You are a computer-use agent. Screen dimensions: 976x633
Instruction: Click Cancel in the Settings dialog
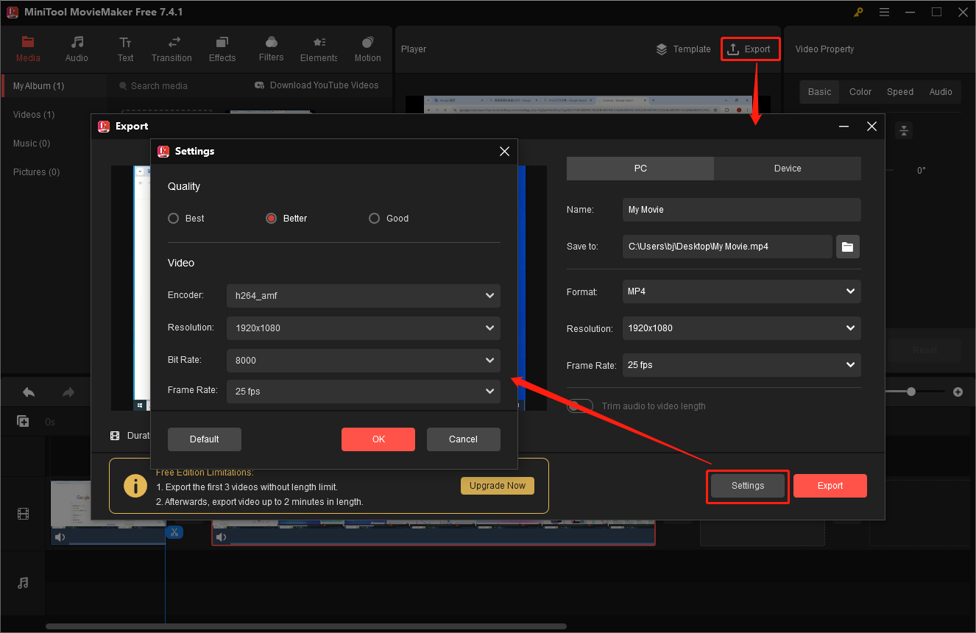tap(464, 439)
